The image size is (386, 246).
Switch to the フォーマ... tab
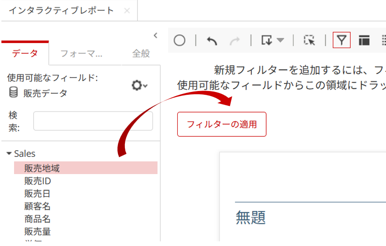pyautogui.click(x=81, y=53)
